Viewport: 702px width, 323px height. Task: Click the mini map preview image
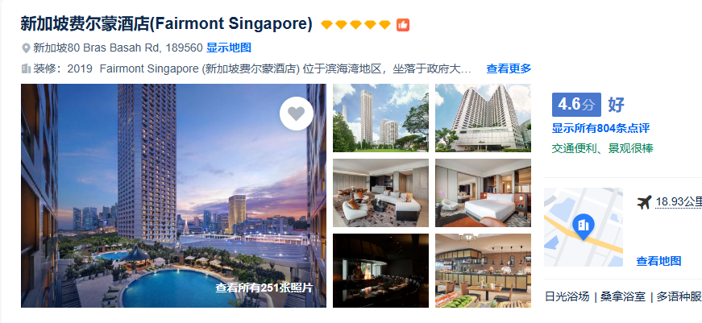[584, 227]
